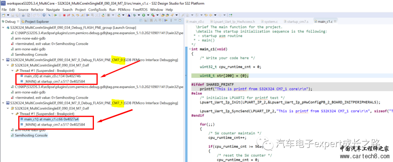Click the Lpuart_Uart_Ip_Init call in the editor

(x=290, y=102)
